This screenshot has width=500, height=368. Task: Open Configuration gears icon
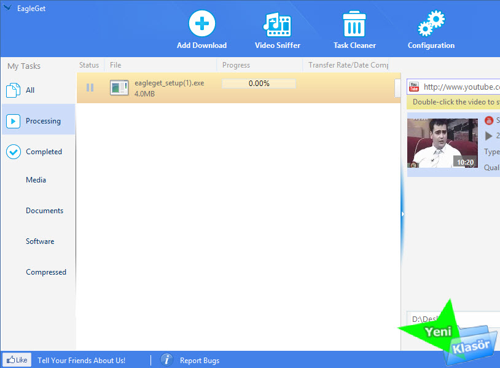[x=431, y=25]
